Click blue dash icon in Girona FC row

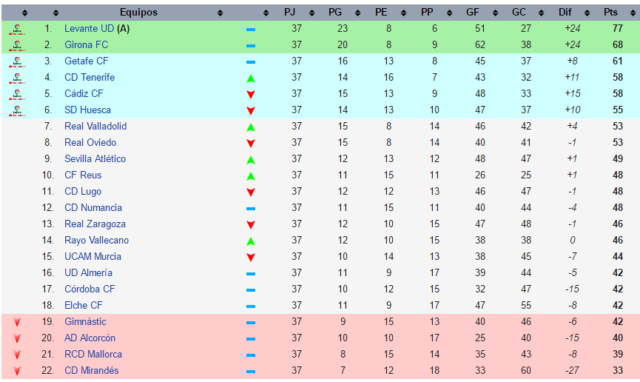tap(251, 45)
